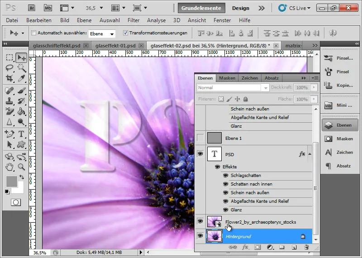Uncheck Transformationssteuerungen checkbox
This screenshot has width=362, height=258.
[125, 33]
